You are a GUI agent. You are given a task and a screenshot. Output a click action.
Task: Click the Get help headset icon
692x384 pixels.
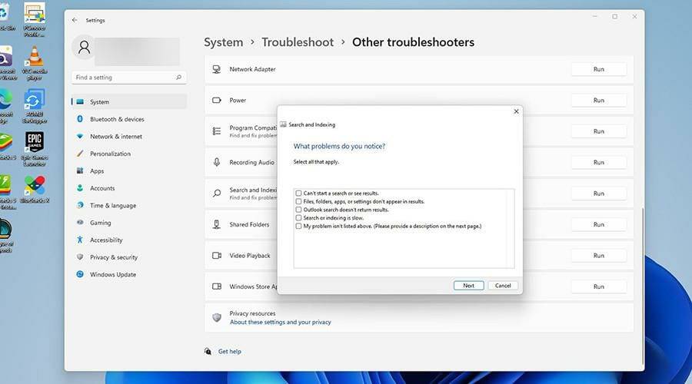[208, 352]
